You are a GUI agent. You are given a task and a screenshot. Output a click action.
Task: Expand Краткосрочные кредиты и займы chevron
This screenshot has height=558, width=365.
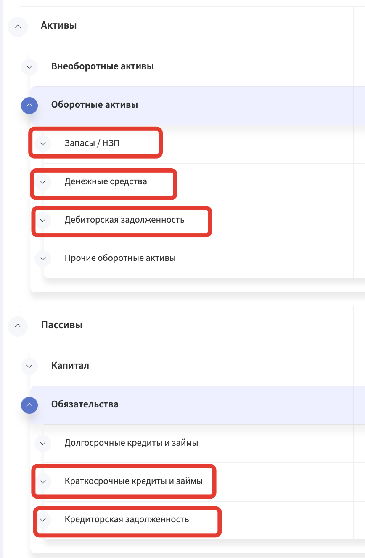pyautogui.click(x=42, y=481)
